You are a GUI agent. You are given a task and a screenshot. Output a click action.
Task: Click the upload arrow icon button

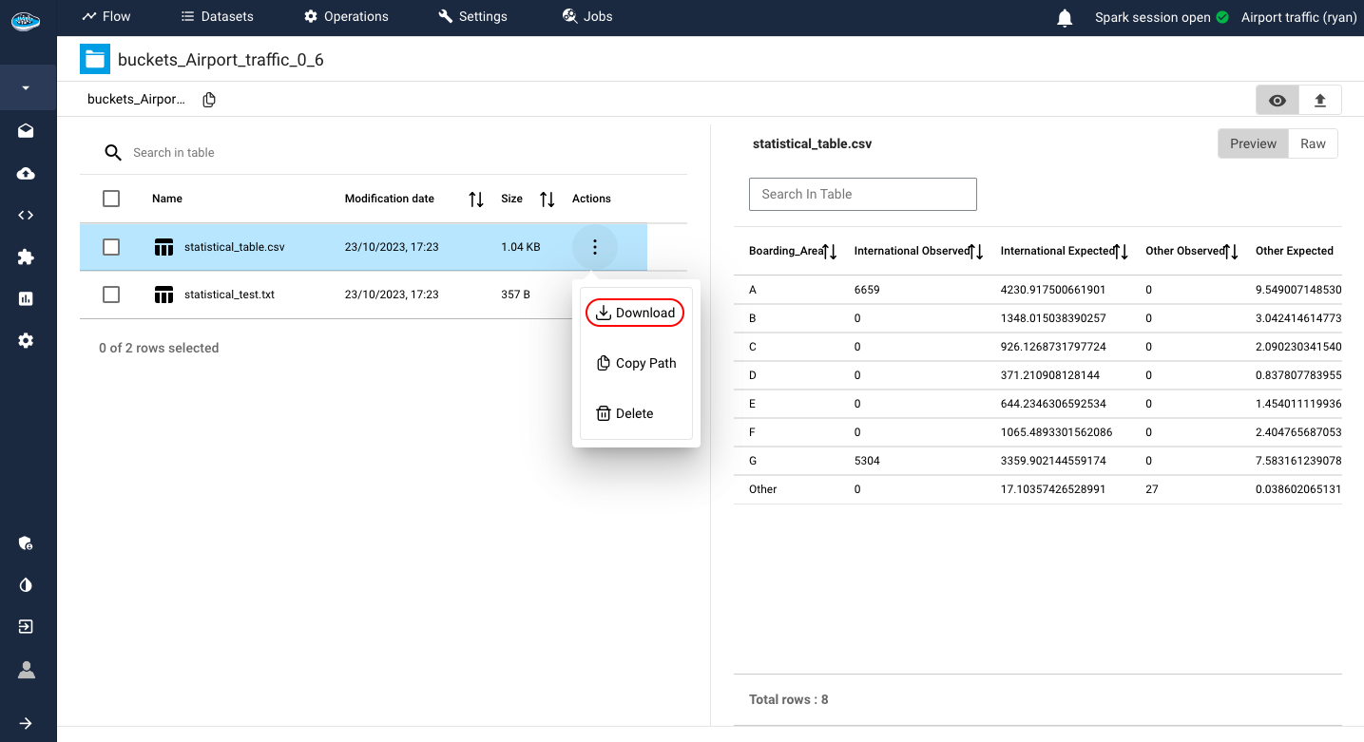click(1320, 100)
